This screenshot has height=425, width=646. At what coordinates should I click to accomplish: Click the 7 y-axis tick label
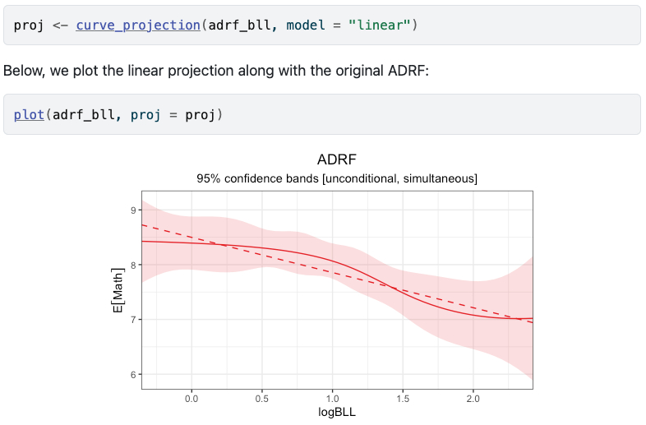point(132,320)
